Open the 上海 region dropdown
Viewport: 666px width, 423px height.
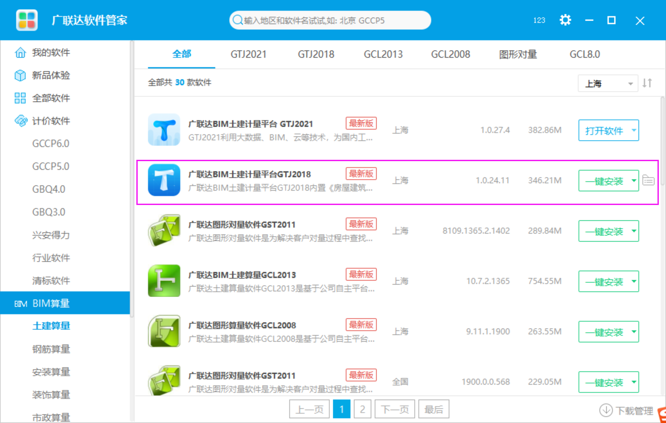tap(608, 83)
